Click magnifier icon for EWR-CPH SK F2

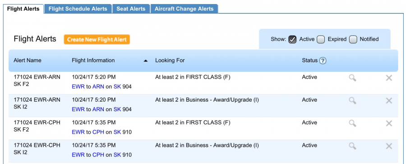[352, 123]
